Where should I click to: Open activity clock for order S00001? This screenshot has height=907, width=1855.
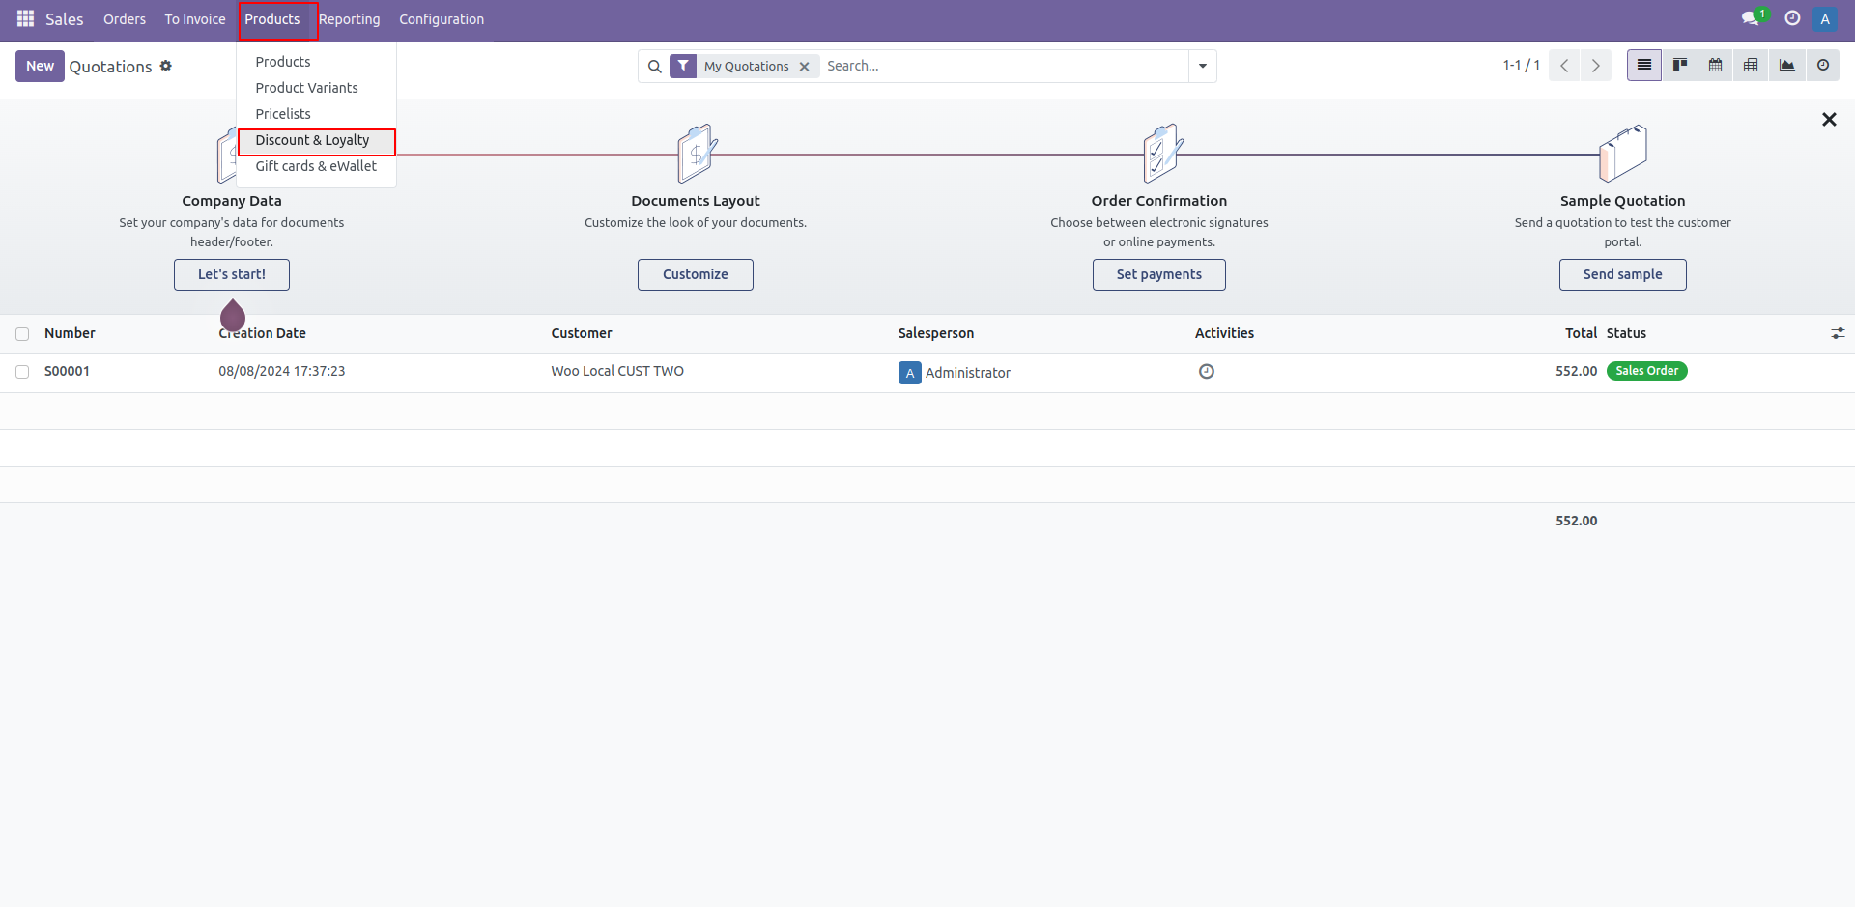pyautogui.click(x=1206, y=372)
